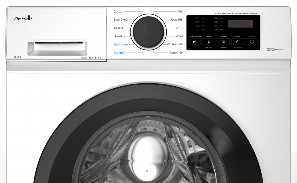Tap the Temp. thermometer icon
This screenshot has height=183, width=297.
(x=209, y=42)
